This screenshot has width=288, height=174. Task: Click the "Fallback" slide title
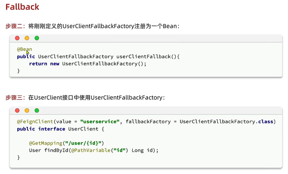(22, 7)
